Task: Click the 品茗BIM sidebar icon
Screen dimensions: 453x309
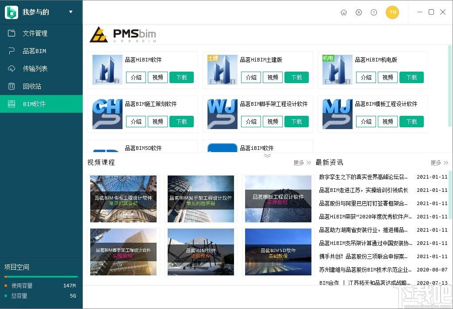Action: point(12,51)
